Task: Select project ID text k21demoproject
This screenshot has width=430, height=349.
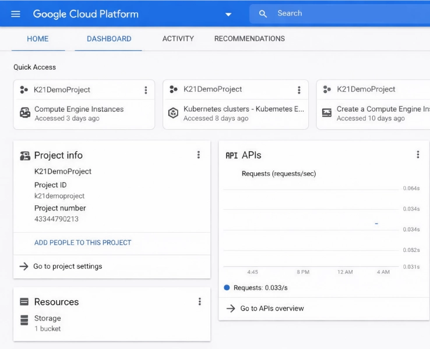Action: point(59,196)
